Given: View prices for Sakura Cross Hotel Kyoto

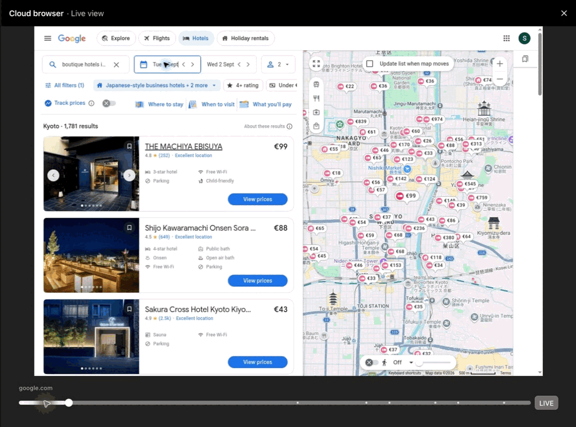Looking at the screenshot, I should pos(257,363).
